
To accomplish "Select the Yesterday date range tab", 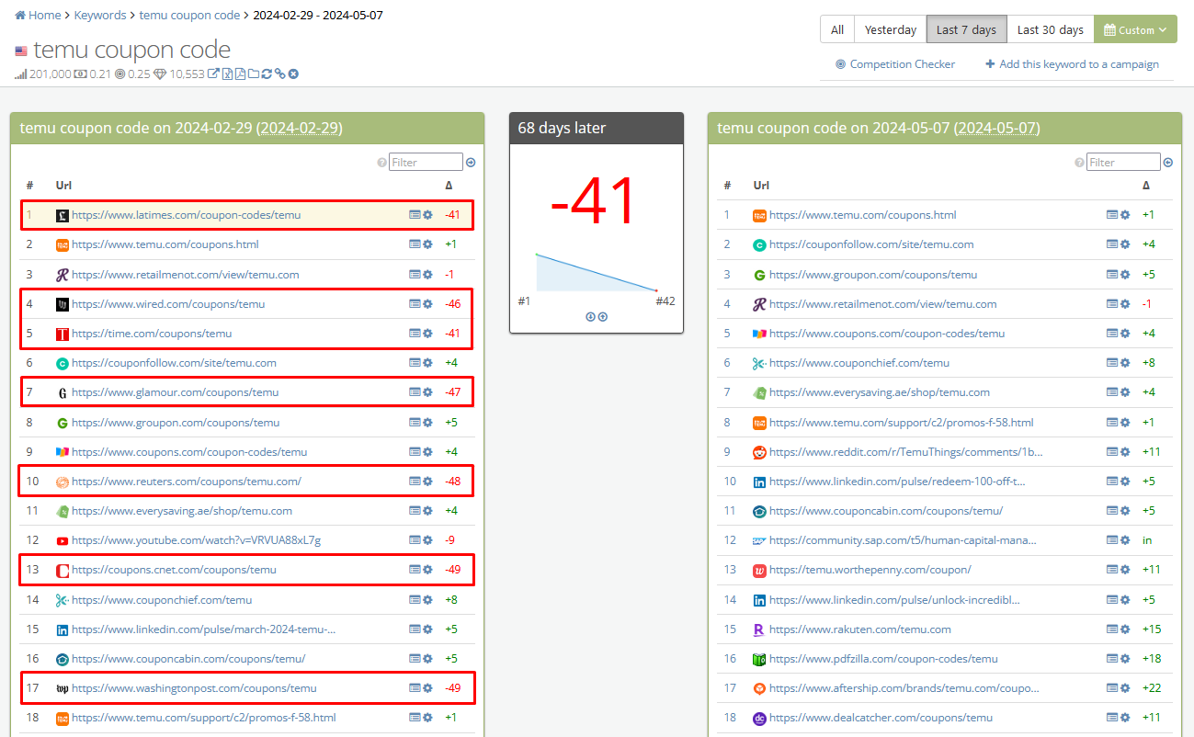I will click(x=891, y=29).
